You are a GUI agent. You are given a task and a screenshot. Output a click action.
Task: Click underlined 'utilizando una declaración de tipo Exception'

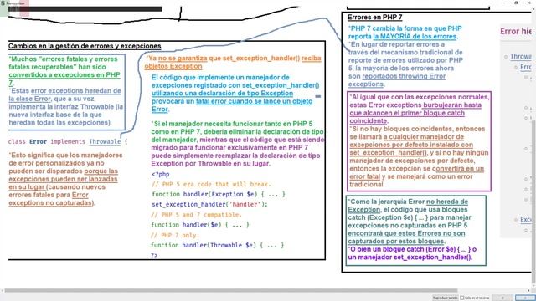click(222, 93)
